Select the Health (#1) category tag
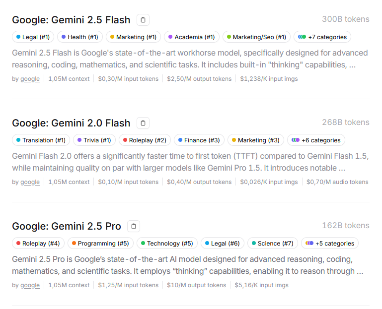Image resolution: width=382 pixels, height=309 pixels. click(80, 37)
